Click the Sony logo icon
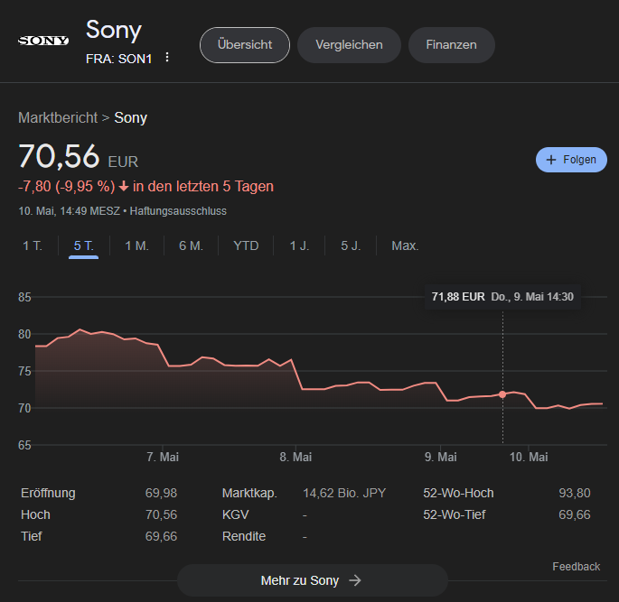619x602 pixels. 43,41
